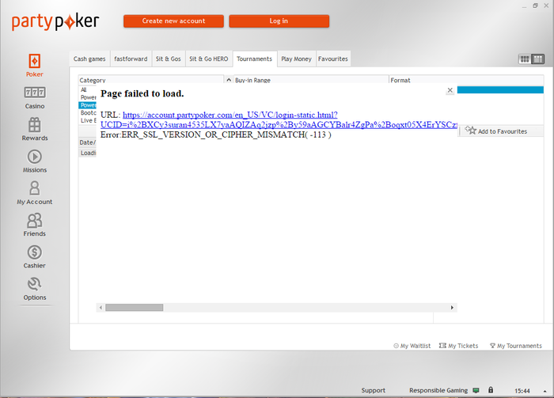Click the horizontal scrollbar thumb
The width and height of the screenshot is (554, 398).
(x=135, y=308)
